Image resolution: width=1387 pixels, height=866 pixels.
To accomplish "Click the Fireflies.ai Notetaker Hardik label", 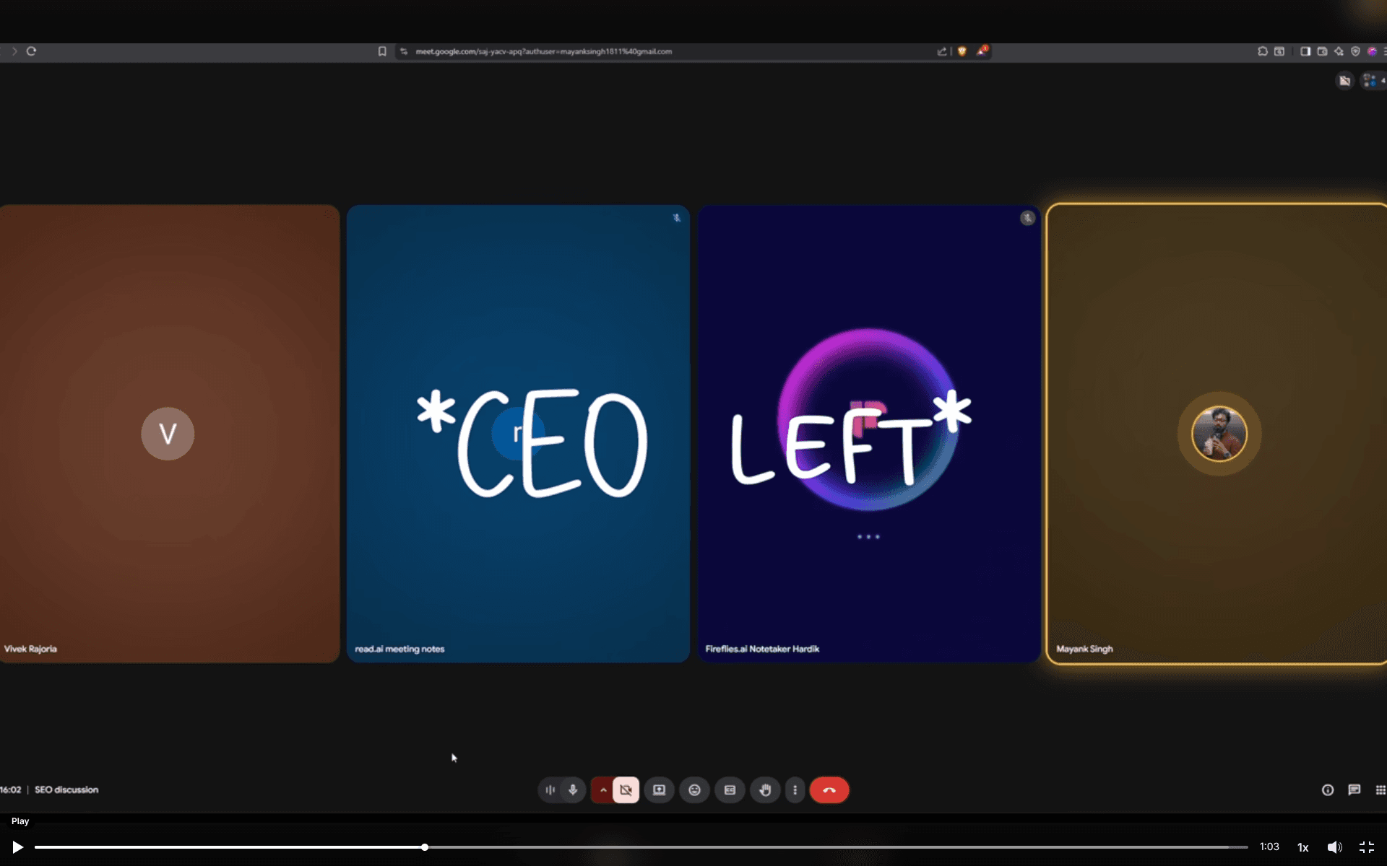I will (762, 649).
